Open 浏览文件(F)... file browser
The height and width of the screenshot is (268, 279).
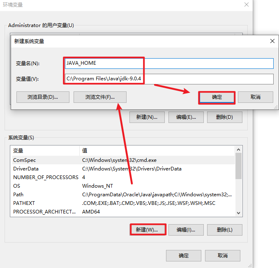point(100,97)
